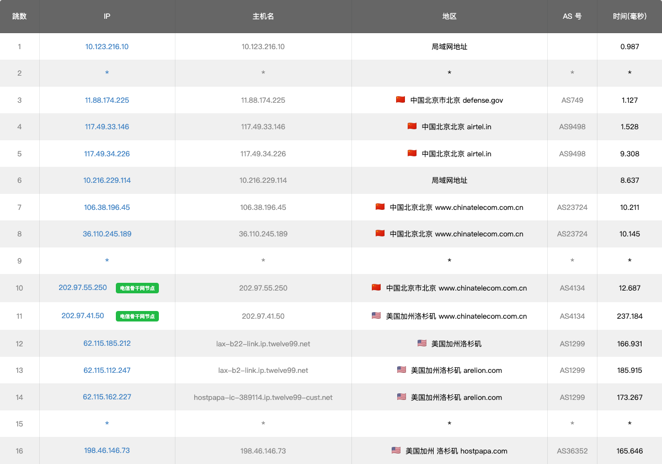The image size is (662, 464).
Task: Click AS36352 in the last row
Action: click(572, 451)
